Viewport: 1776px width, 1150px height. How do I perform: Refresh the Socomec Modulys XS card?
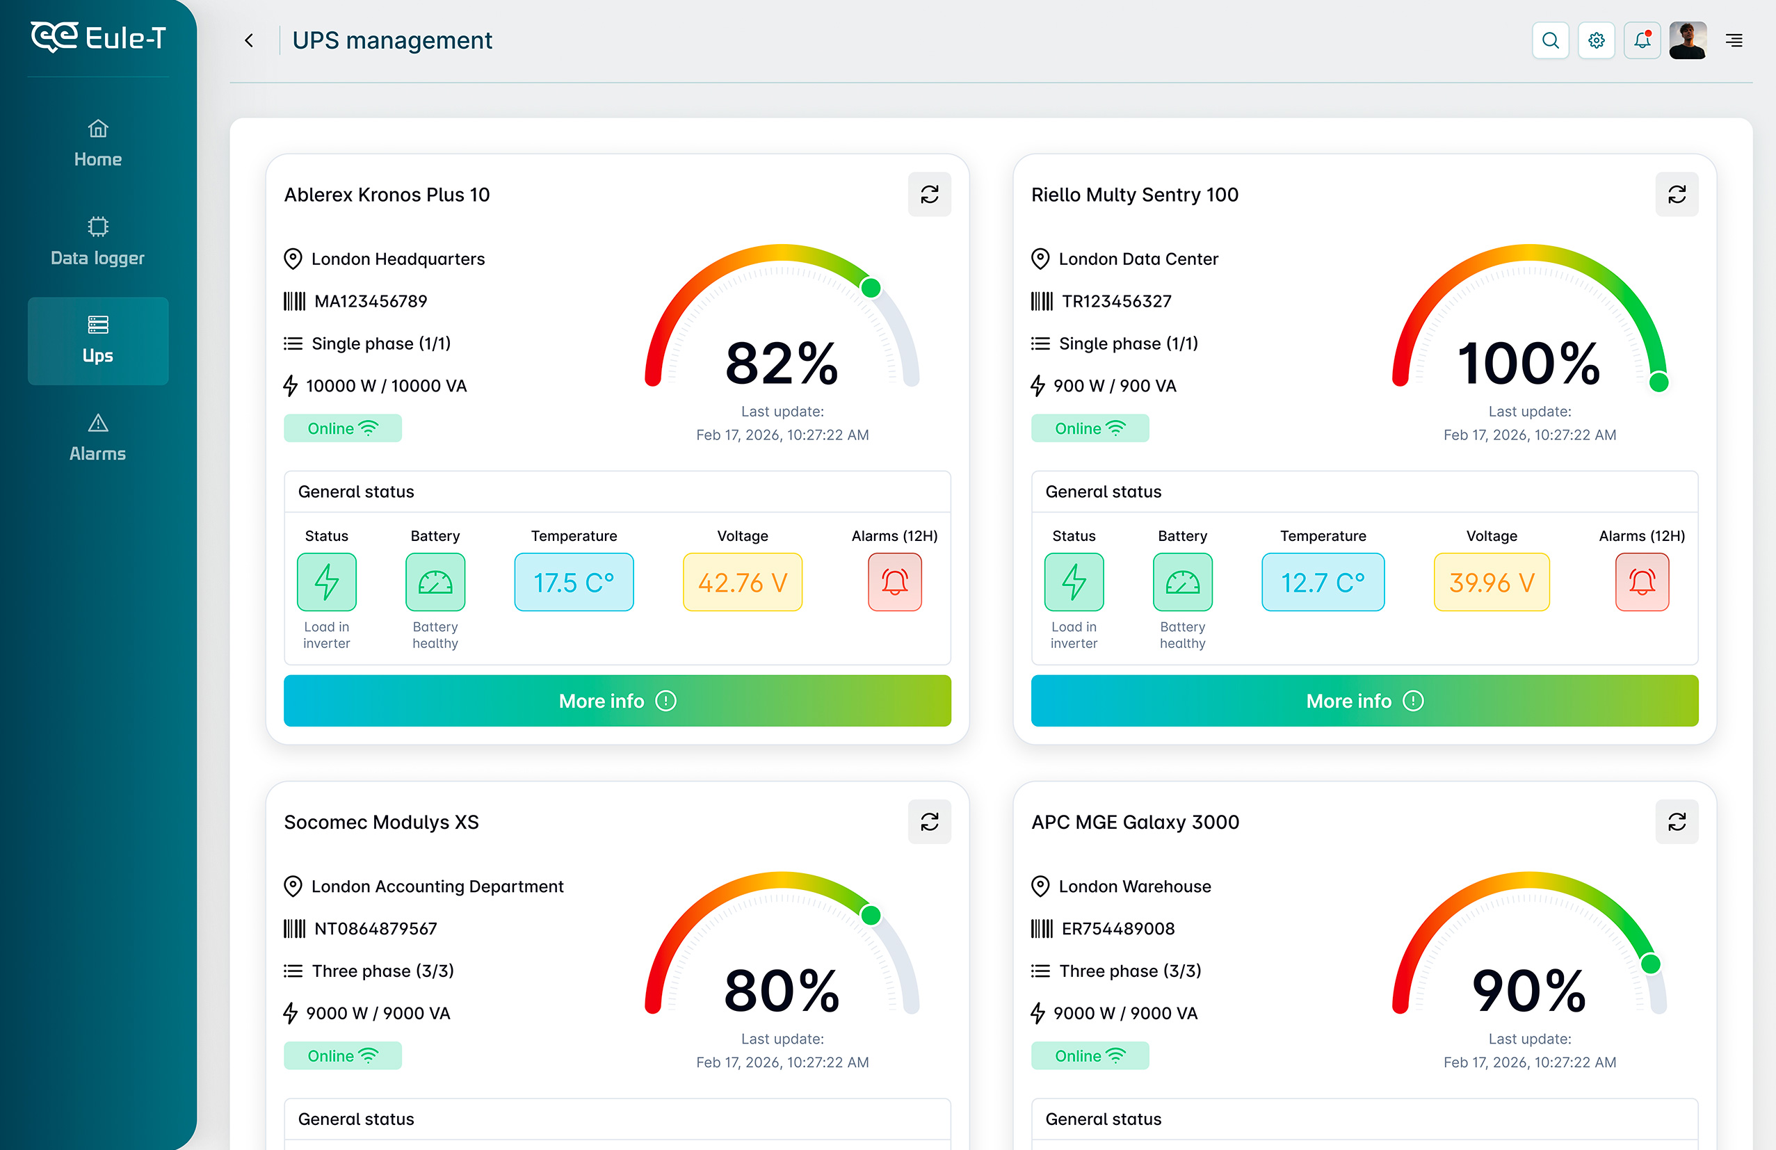(x=929, y=822)
